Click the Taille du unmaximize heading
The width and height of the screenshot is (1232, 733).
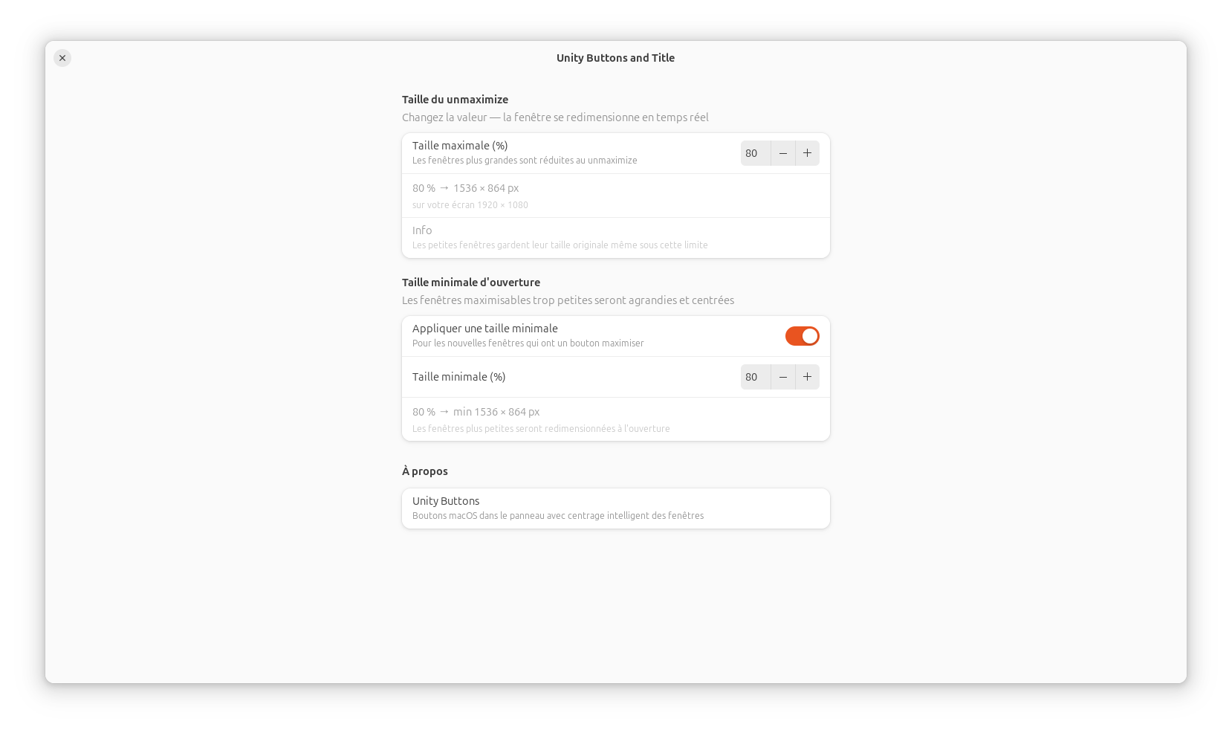pos(455,100)
